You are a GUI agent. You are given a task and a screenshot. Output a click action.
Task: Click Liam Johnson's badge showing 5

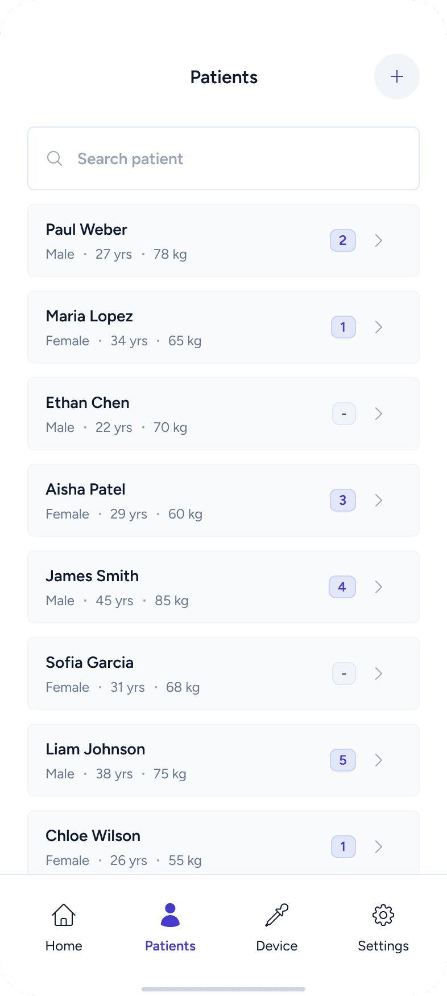click(343, 760)
